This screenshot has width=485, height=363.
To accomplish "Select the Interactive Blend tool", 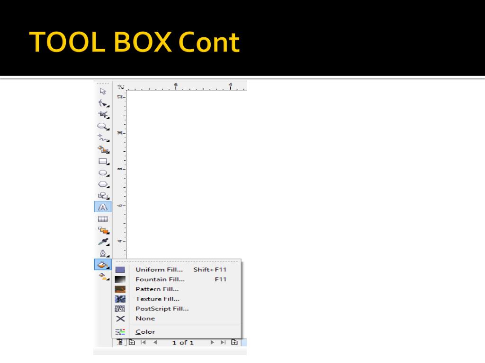I will click(104, 230).
